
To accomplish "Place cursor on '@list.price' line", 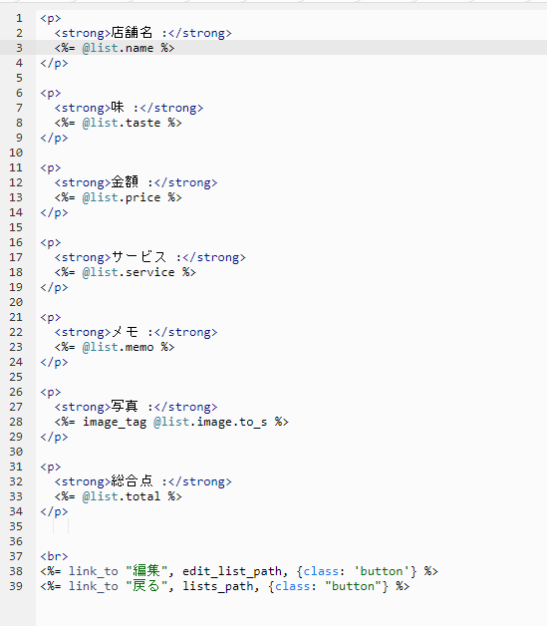I will tap(119, 197).
